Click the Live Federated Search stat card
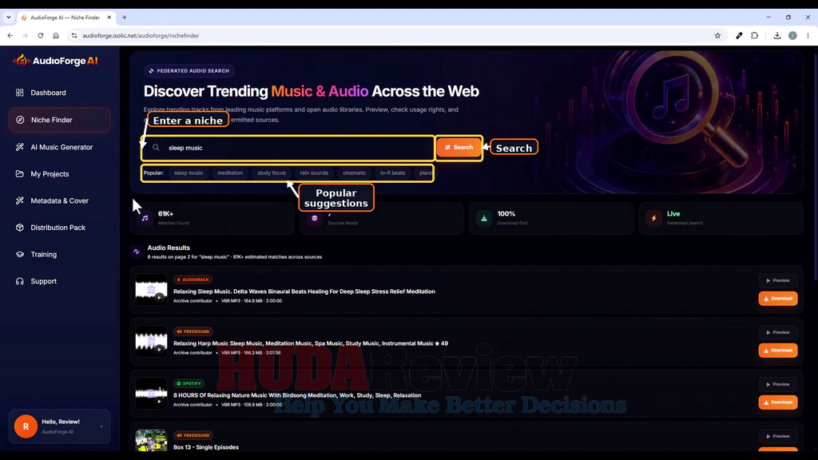818x460 pixels. (x=721, y=218)
